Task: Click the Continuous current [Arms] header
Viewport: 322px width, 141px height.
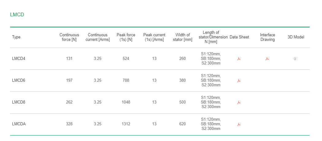Action: click(x=98, y=37)
